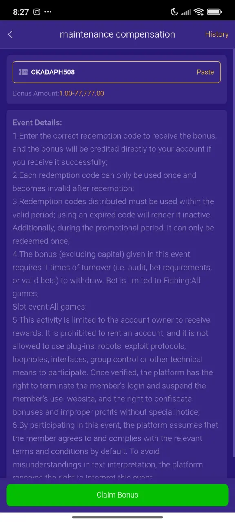Viewport: 235px width, 522px height.
Task: Claim Bonus with the green button
Action: [x=117, y=495]
